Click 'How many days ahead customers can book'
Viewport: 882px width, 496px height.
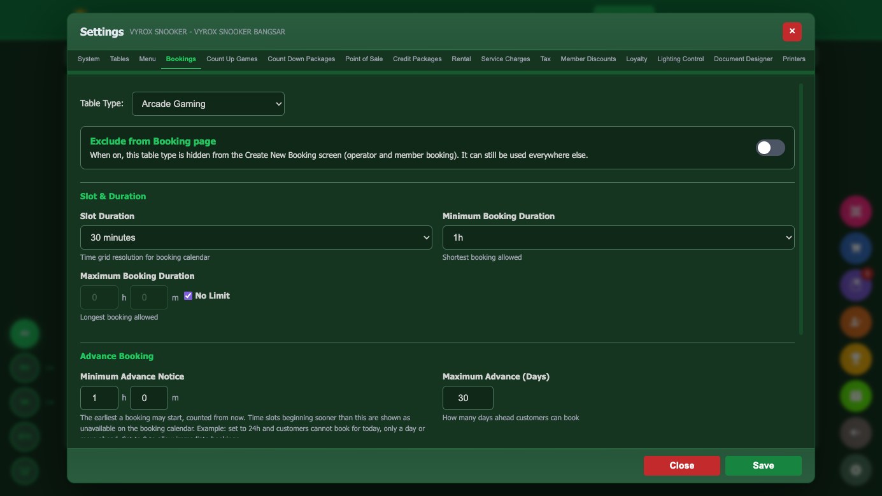coord(511,418)
